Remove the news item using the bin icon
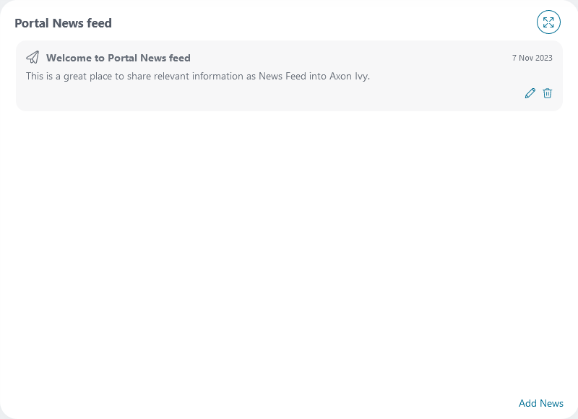Screen dimensions: 578x419 tap(548, 93)
